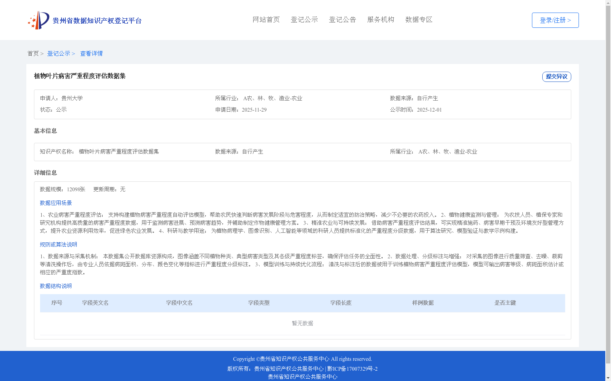Open the 数据专区 nav item
The image size is (611, 381).
pyautogui.click(x=419, y=19)
